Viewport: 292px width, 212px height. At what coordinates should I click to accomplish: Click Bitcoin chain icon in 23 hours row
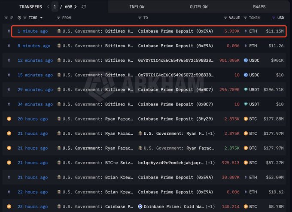[x=9, y=206]
